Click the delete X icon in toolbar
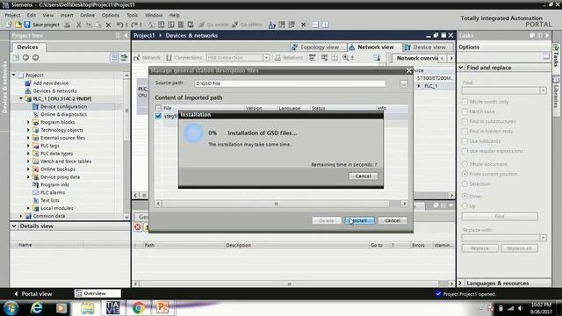 pyautogui.click(x=108, y=25)
